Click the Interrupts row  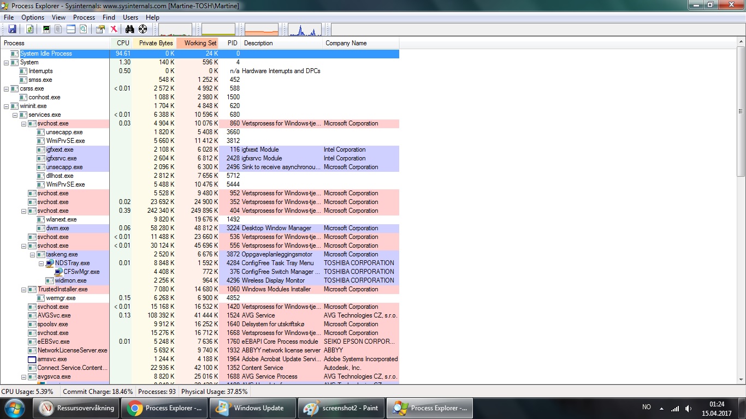(199, 71)
